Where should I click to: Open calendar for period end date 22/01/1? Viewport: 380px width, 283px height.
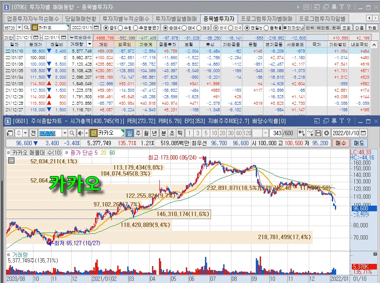[64, 37]
